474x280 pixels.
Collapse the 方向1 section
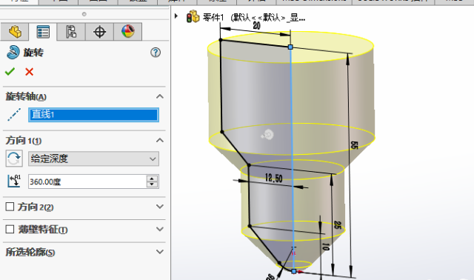click(160, 140)
